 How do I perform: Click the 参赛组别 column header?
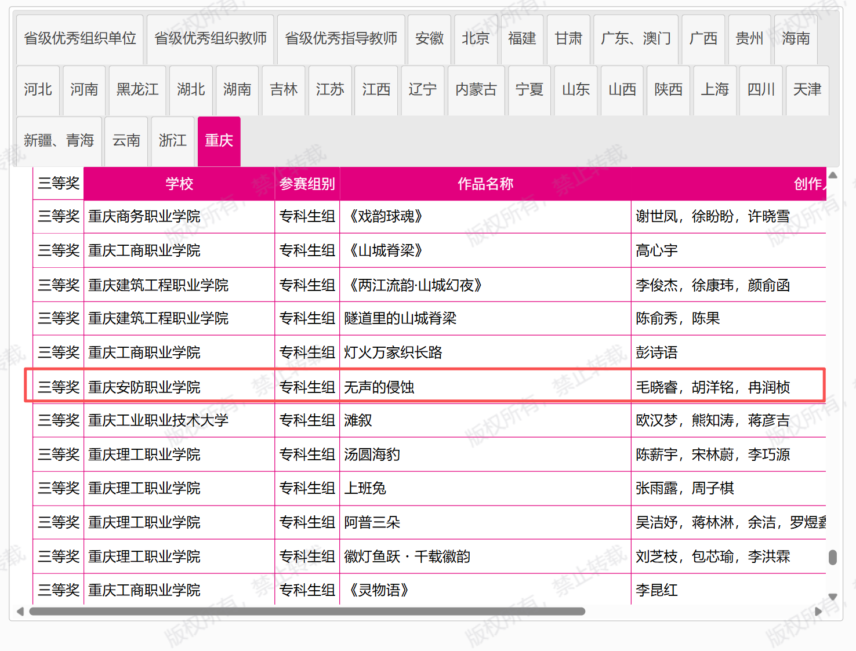coord(307,184)
